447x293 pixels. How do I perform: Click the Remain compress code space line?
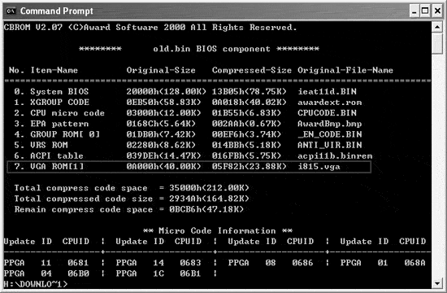[x=129, y=209]
